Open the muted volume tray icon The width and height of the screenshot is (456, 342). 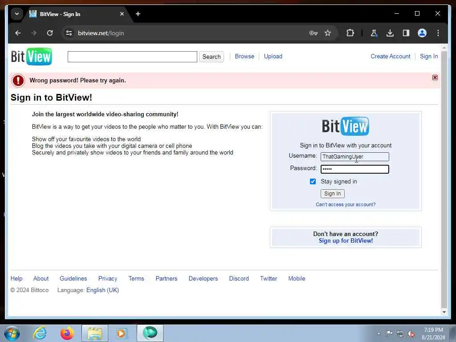tap(411, 334)
